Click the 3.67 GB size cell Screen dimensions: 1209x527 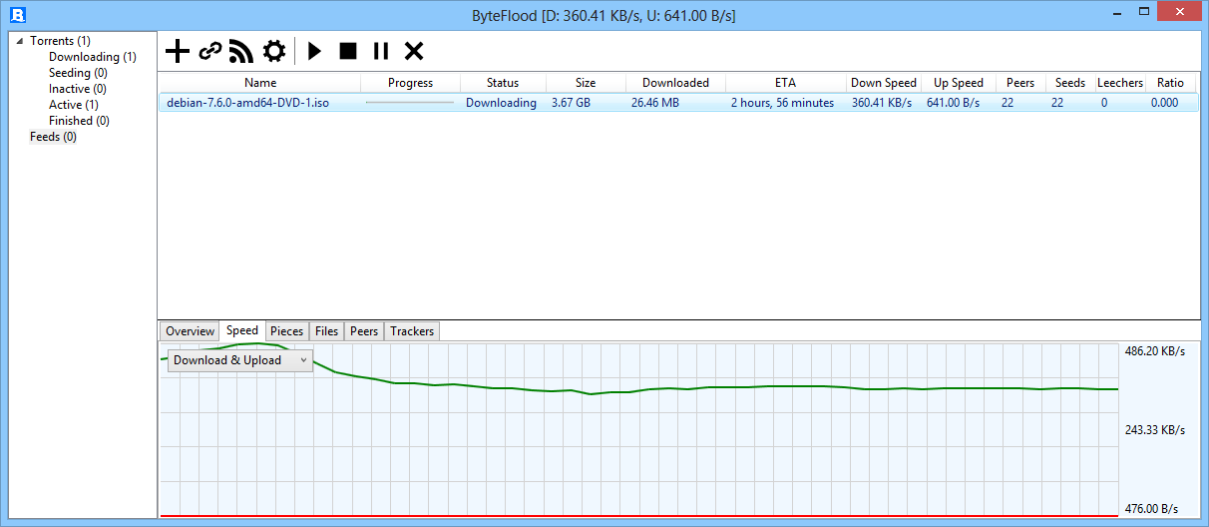point(571,103)
